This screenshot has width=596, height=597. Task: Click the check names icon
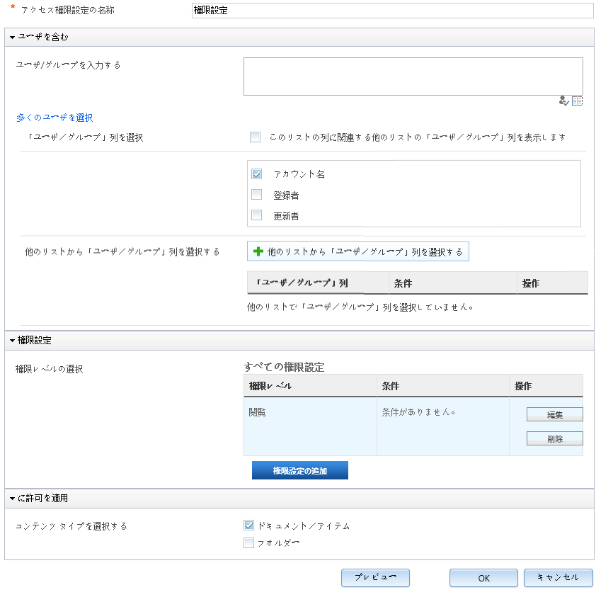tap(563, 101)
